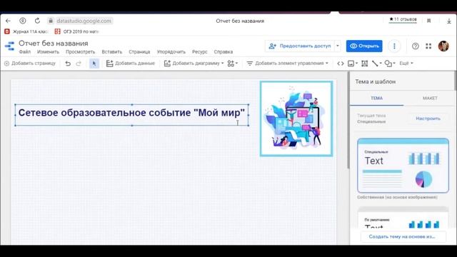Click 'Предоставить доступ' share button
The width and height of the screenshot is (457, 257).
click(300, 46)
